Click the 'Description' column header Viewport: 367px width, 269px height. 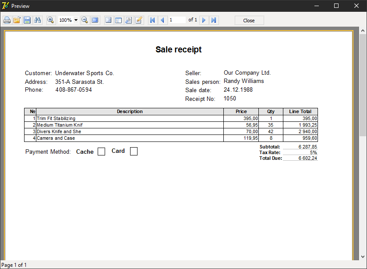click(x=130, y=111)
